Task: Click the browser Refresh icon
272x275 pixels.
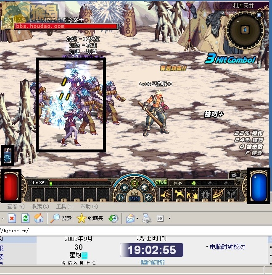Action: [25, 218]
